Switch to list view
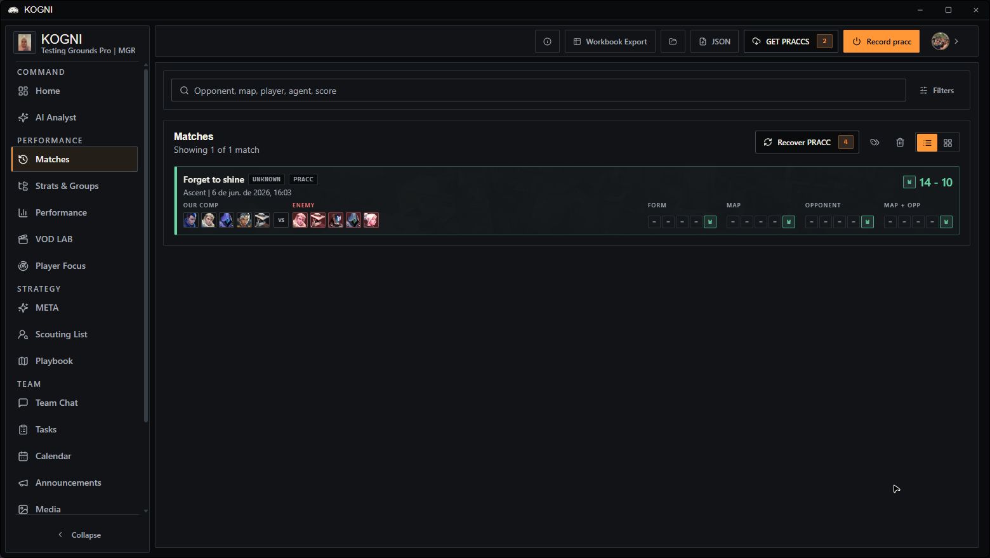This screenshot has width=990, height=558. coord(927,143)
